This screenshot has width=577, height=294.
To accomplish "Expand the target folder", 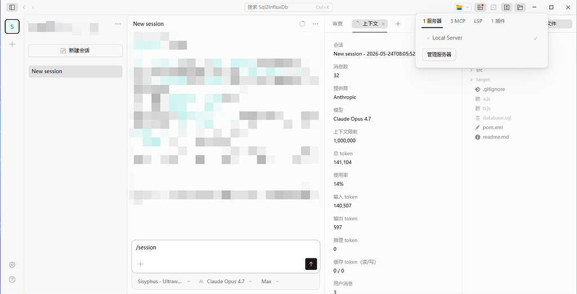I will [x=471, y=79].
